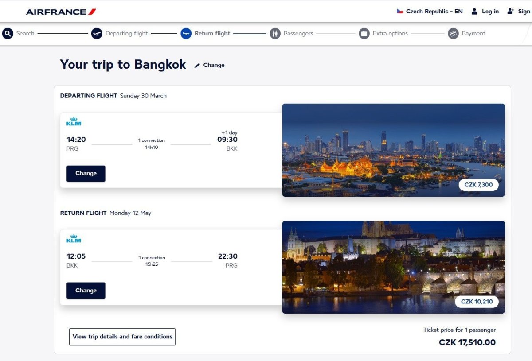
Task: Go to the Search step label
Action: [25, 33]
